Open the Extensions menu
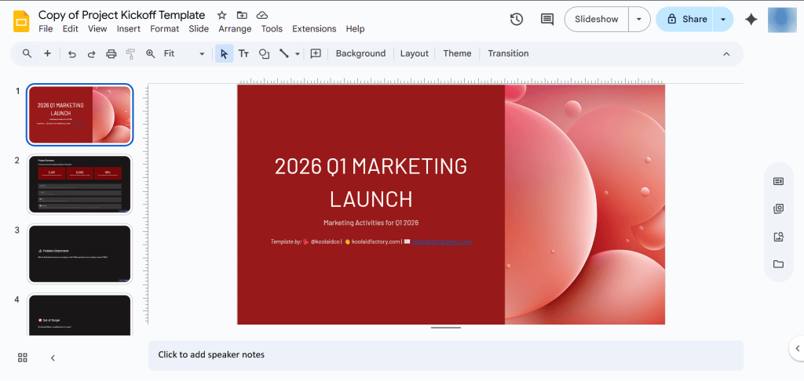Viewport: 804px width, 381px height. 314,29
